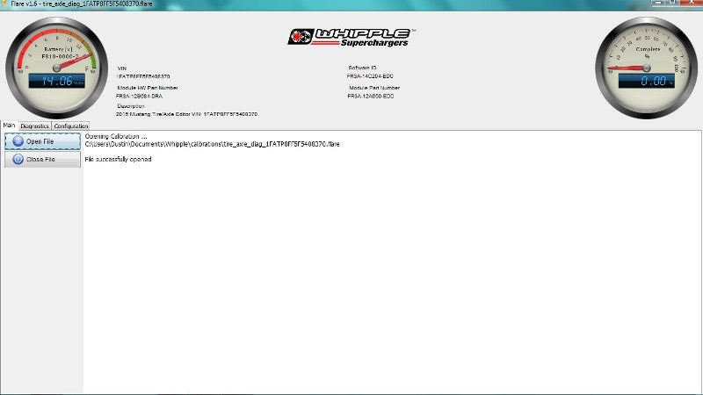The height and width of the screenshot is (395, 703).
Task: Click the 'File successfully opened' log message
Action: (118, 159)
